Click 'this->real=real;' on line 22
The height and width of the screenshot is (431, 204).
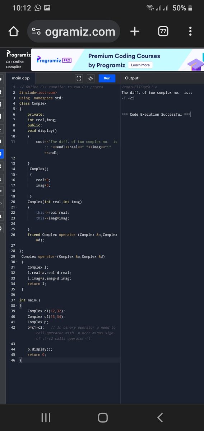coord(52,213)
